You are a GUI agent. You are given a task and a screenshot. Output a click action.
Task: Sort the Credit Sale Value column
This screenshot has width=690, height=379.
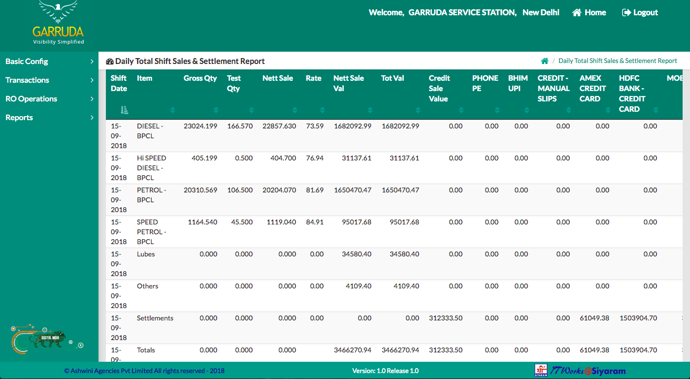click(461, 110)
